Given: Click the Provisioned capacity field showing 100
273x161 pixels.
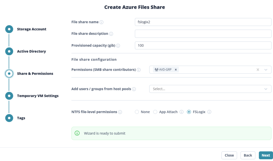Looking at the screenshot, I should [x=203, y=45].
